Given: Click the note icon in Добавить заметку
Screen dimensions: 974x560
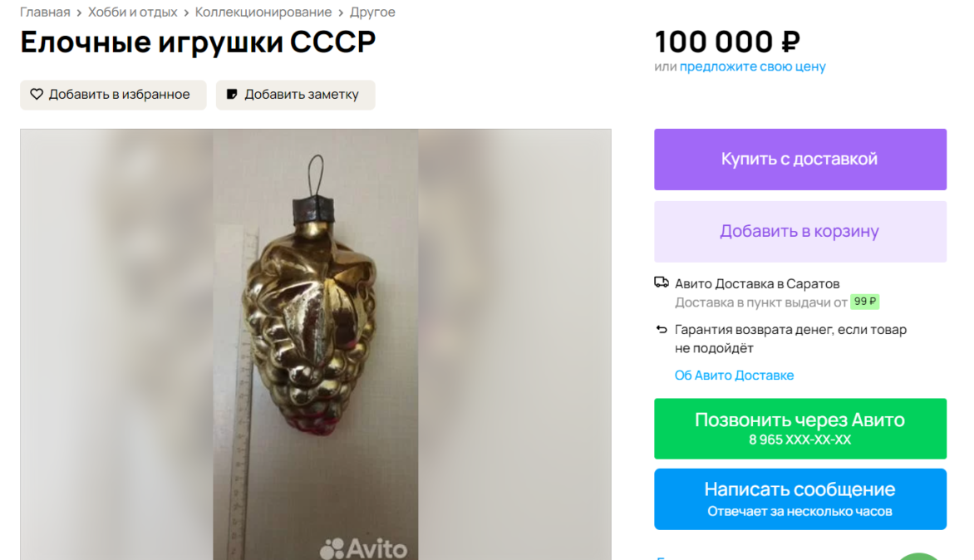Looking at the screenshot, I should tap(232, 95).
